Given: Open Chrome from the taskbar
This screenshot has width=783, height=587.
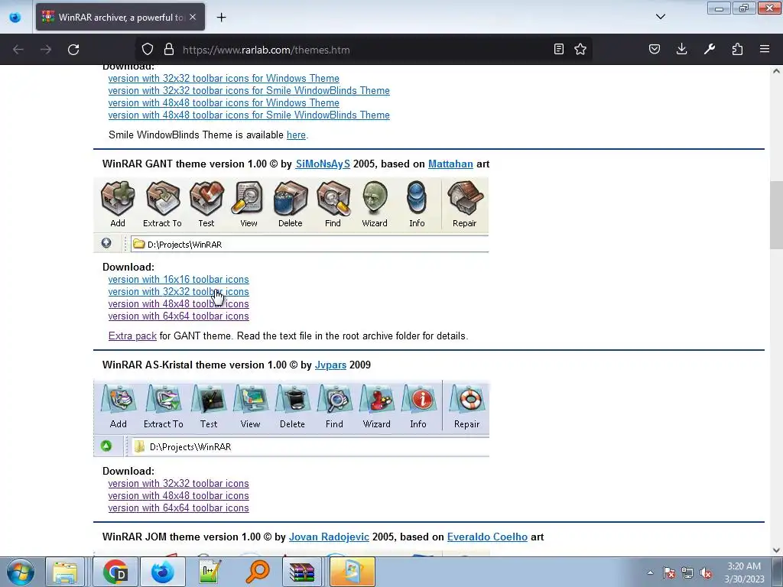Looking at the screenshot, I should (116, 572).
